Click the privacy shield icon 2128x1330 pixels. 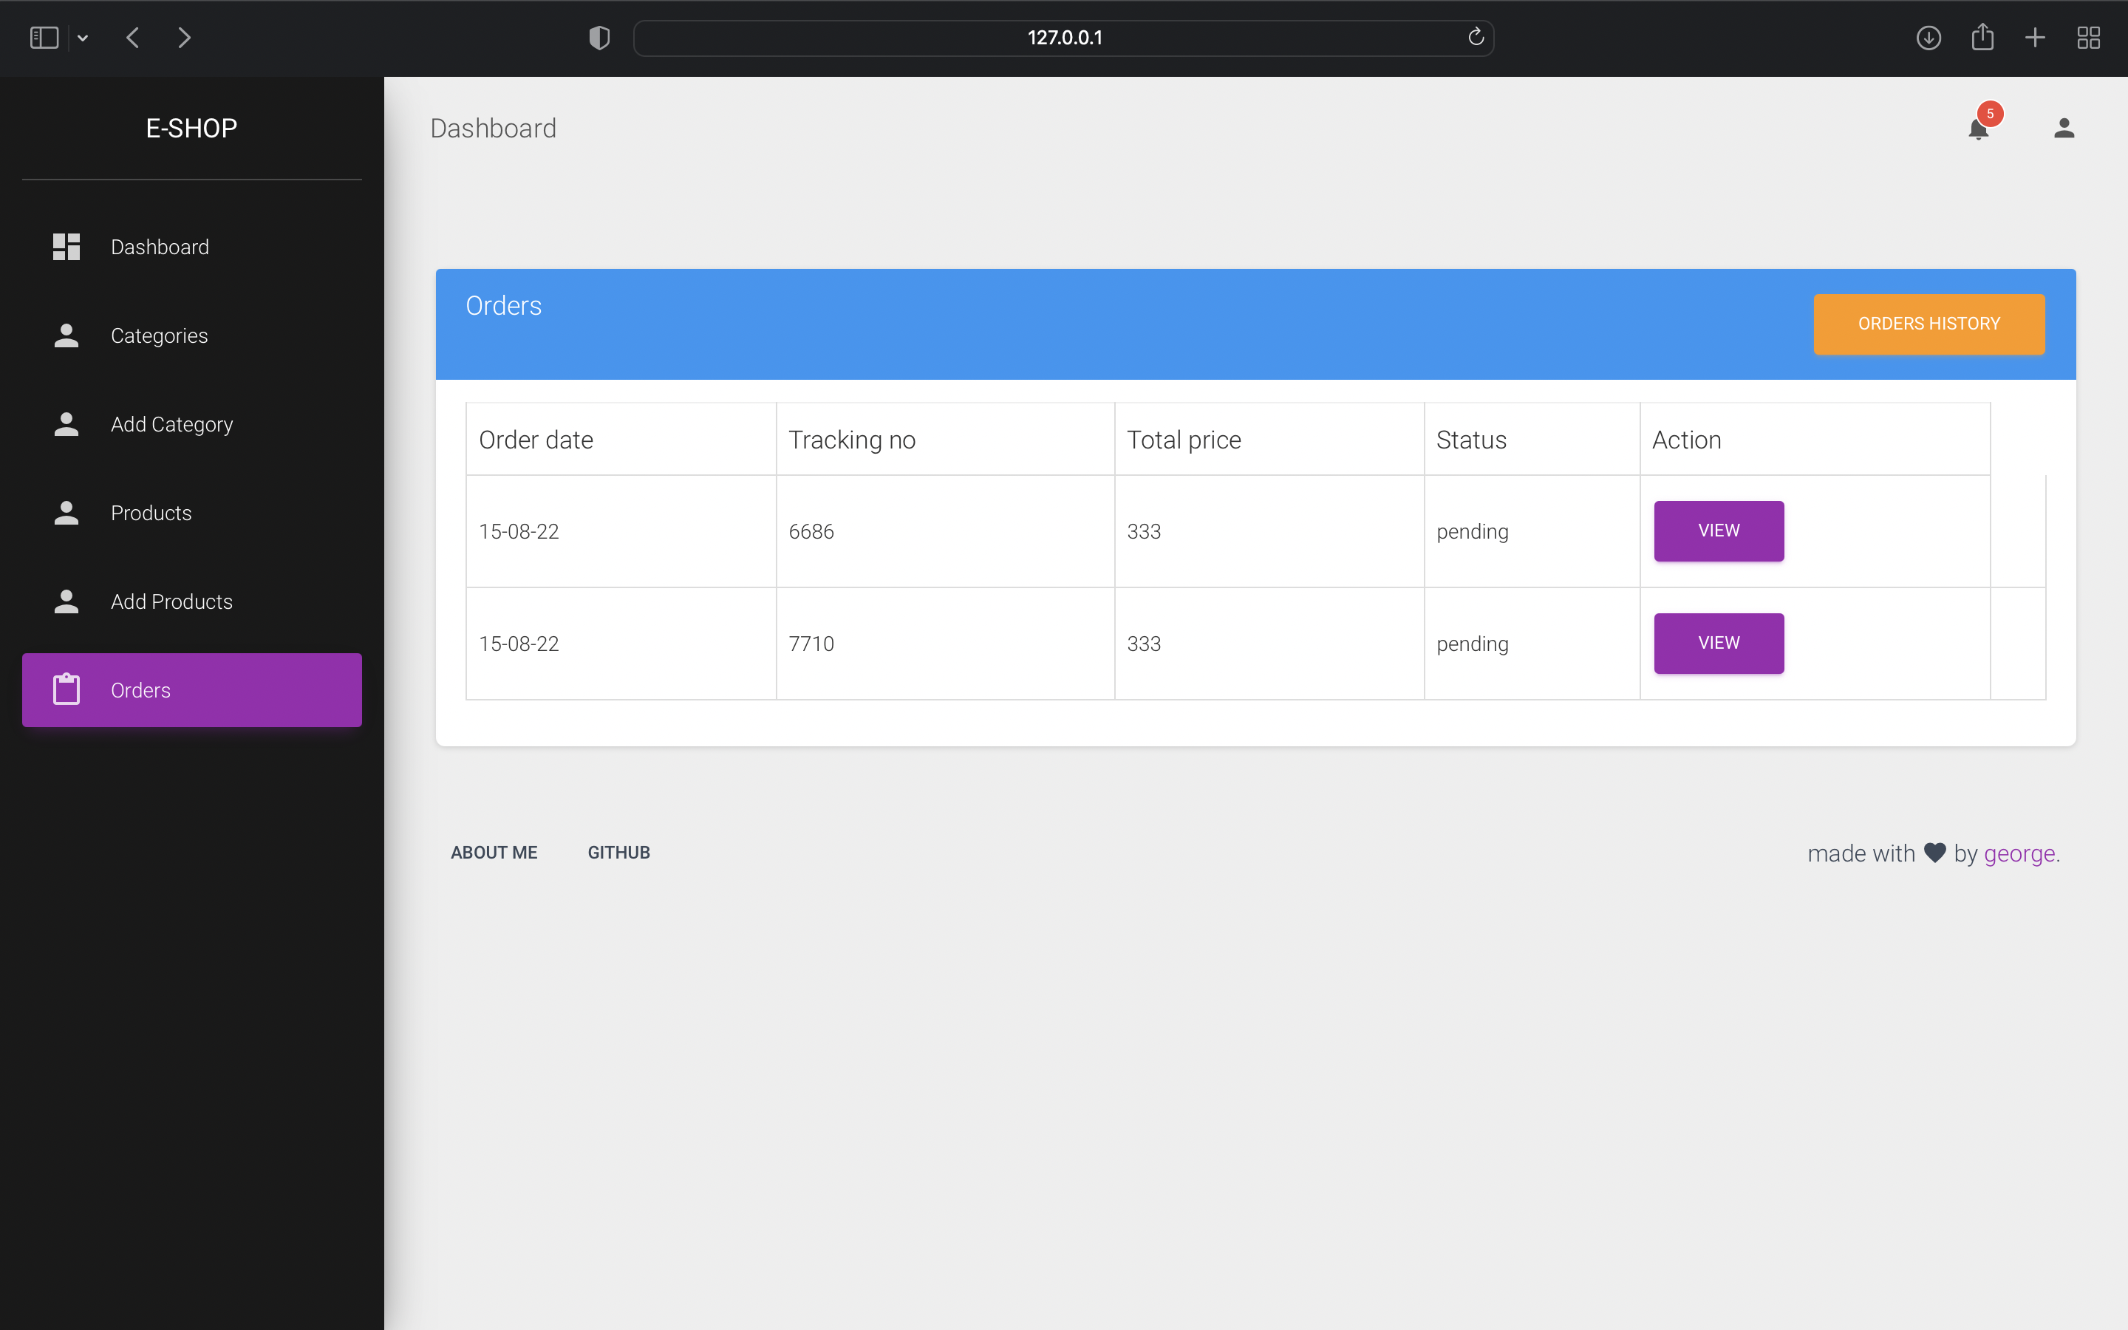point(598,38)
